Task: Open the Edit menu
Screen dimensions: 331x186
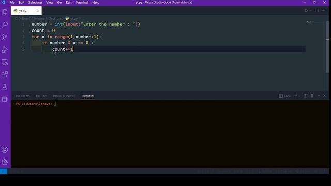Action: pos(21,2)
